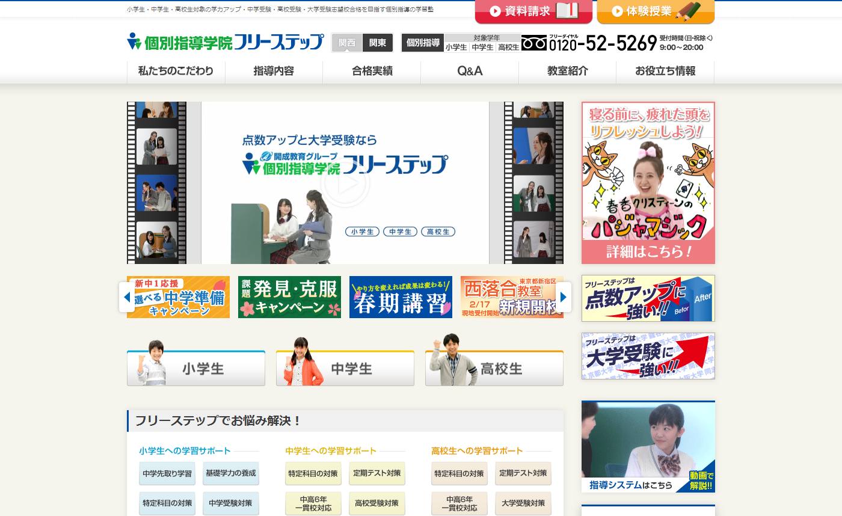Image resolution: width=842 pixels, height=516 pixels.
Task: Select 中学生 in header grade list
Action: coord(482,47)
